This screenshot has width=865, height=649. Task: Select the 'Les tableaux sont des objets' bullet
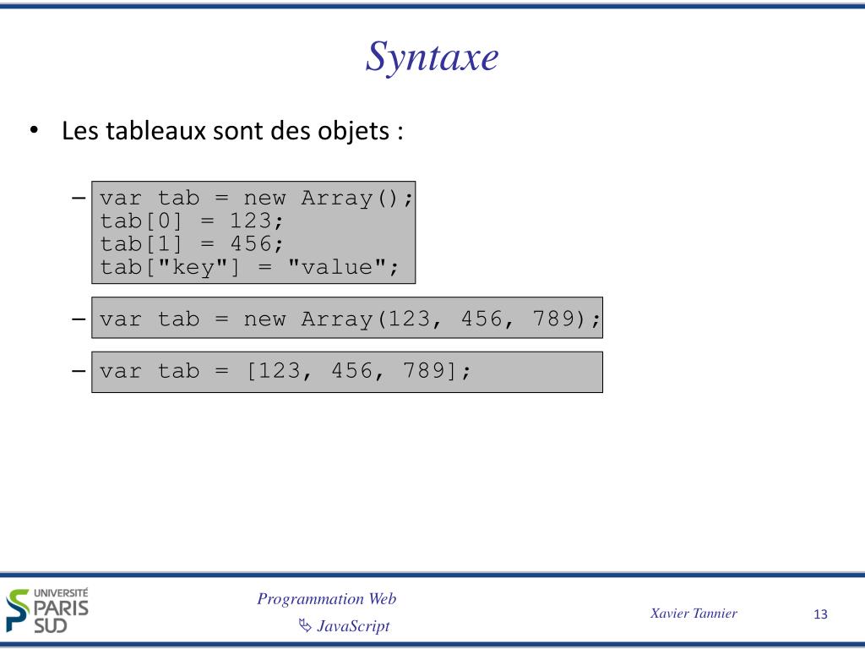(231, 131)
